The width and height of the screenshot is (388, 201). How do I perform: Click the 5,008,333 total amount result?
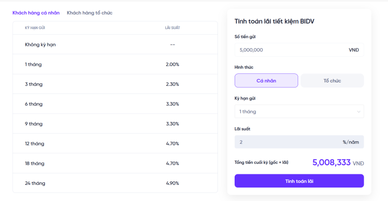pyautogui.click(x=331, y=163)
